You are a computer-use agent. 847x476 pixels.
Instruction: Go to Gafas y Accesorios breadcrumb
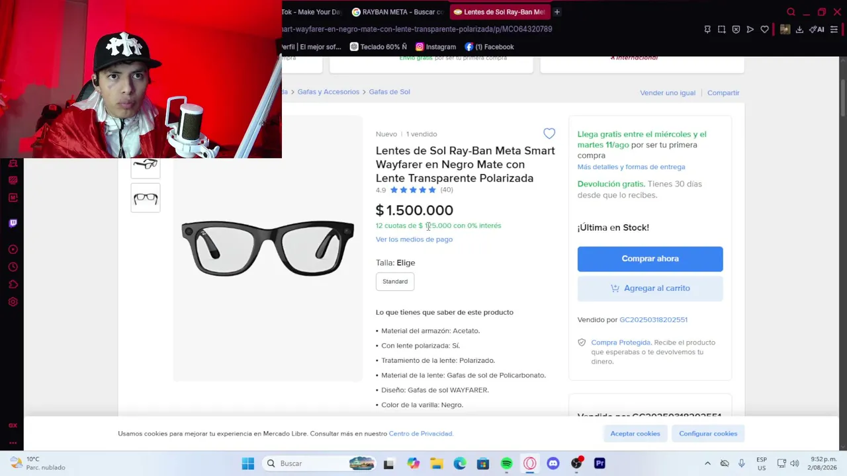click(328, 92)
